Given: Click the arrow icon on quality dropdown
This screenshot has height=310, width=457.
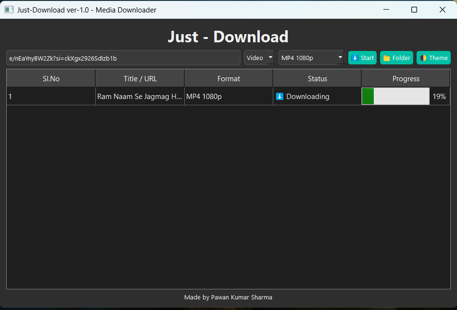Looking at the screenshot, I should tap(340, 57).
